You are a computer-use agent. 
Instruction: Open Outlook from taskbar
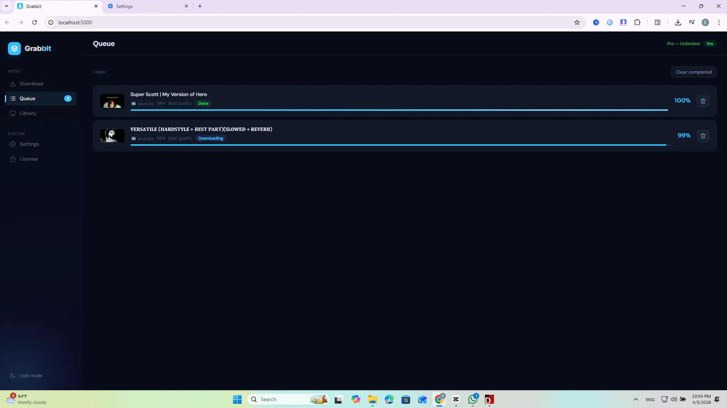click(x=423, y=400)
